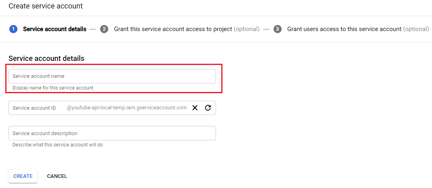Click the CREATE button
432x188 pixels.
point(23,176)
